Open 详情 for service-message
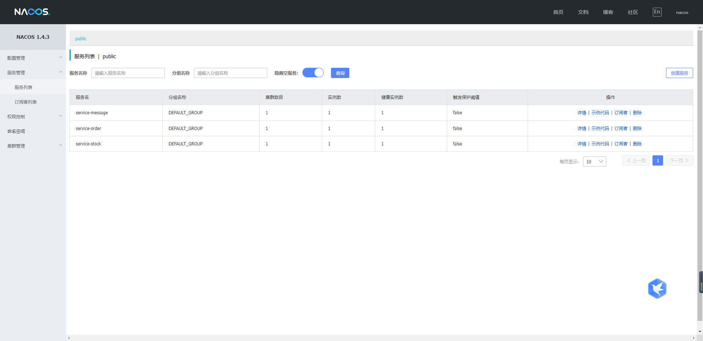The height and width of the screenshot is (341, 703). tap(582, 113)
